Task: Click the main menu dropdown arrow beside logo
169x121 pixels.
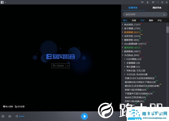Action: point(5,2)
